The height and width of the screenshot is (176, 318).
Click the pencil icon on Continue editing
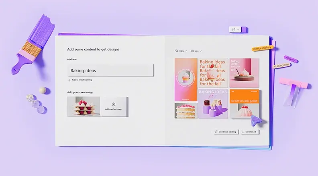(x=216, y=132)
